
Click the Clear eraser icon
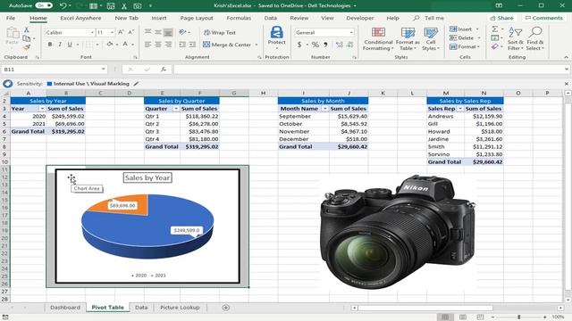(x=494, y=46)
